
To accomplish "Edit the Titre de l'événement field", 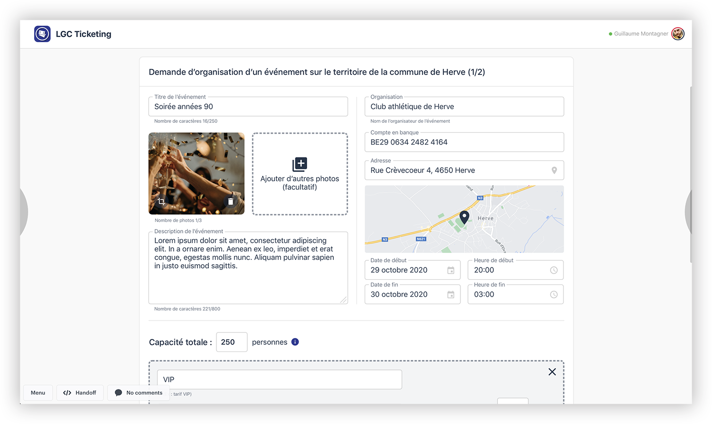I will click(x=248, y=107).
